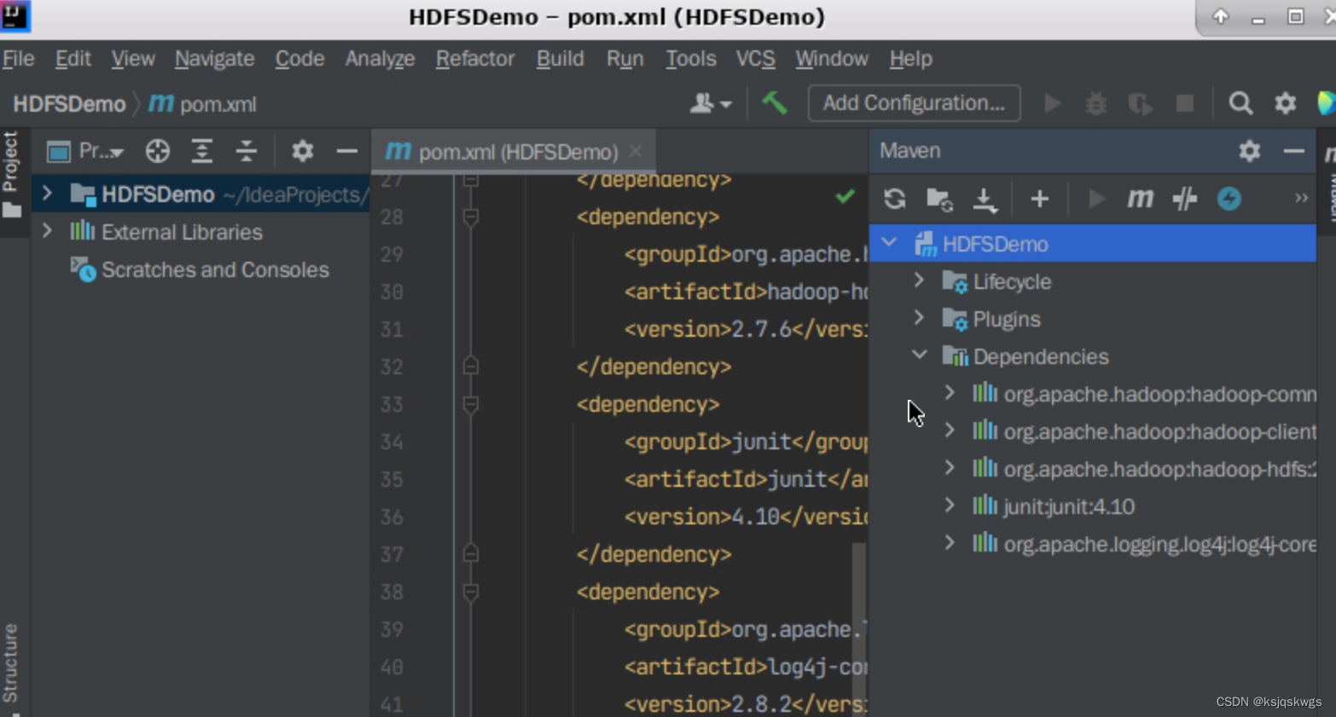The width and height of the screenshot is (1336, 717).
Task: Expand the External Libraries node
Action: point(49,231)
